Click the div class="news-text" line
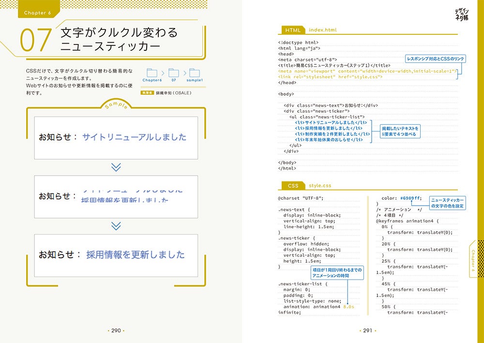Screen dimensions: 484x343 331,105
